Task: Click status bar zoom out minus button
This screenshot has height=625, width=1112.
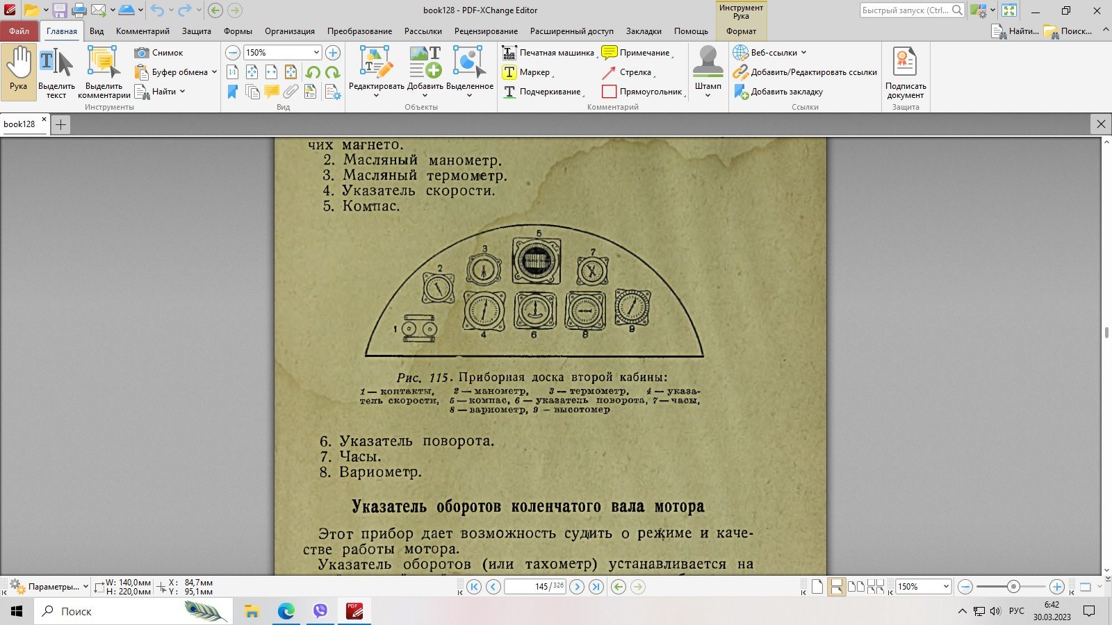Action: 965,587
